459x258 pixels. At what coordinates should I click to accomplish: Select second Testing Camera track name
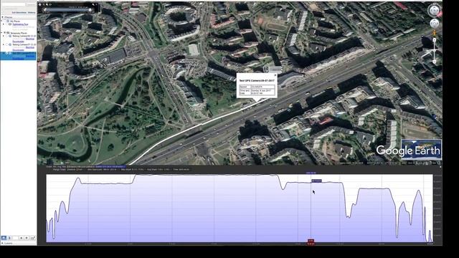pyautogui.click(x=24, y=44)
